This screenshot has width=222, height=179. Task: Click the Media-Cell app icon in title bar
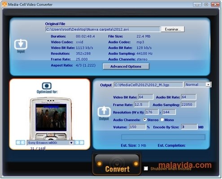[4, 4]
